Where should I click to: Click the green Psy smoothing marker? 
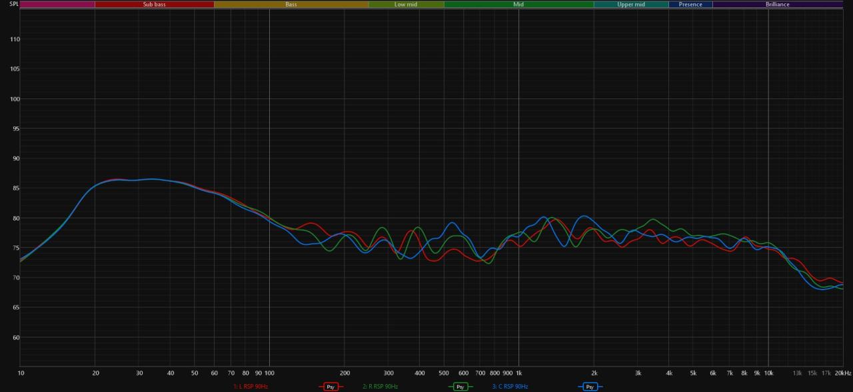coord(460,387)
